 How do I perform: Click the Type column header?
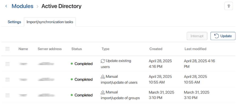click(106, 49)
